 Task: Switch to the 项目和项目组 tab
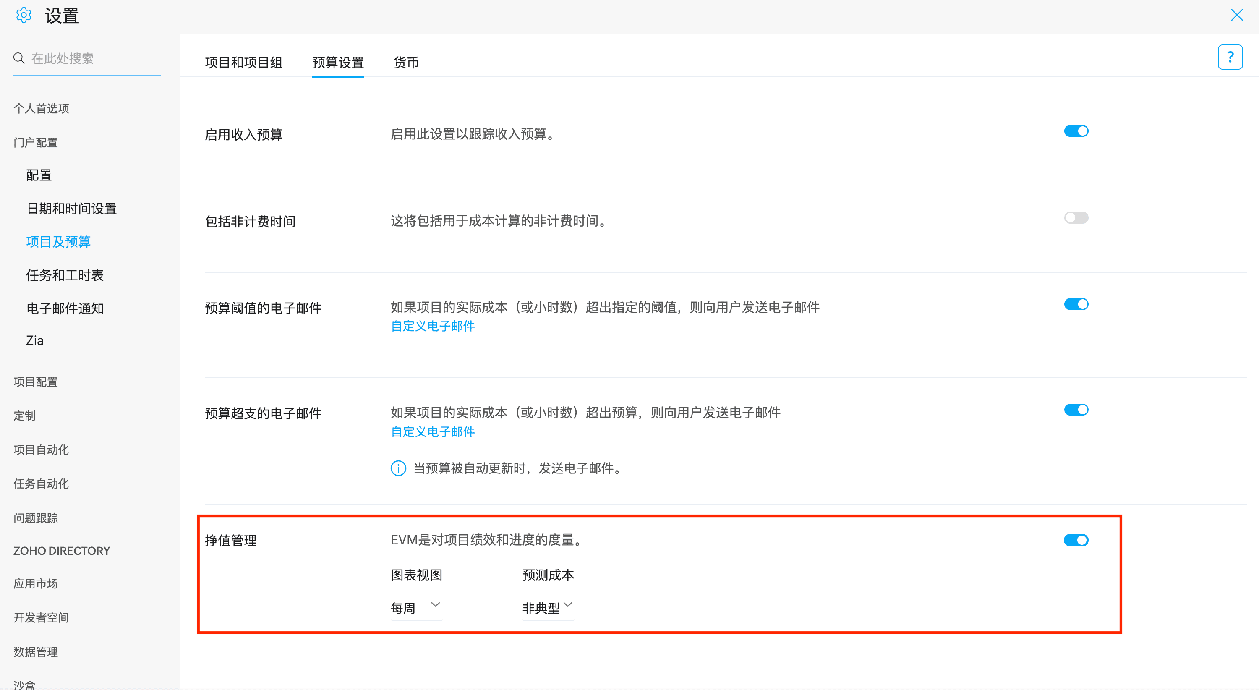[x=243, y=63]
